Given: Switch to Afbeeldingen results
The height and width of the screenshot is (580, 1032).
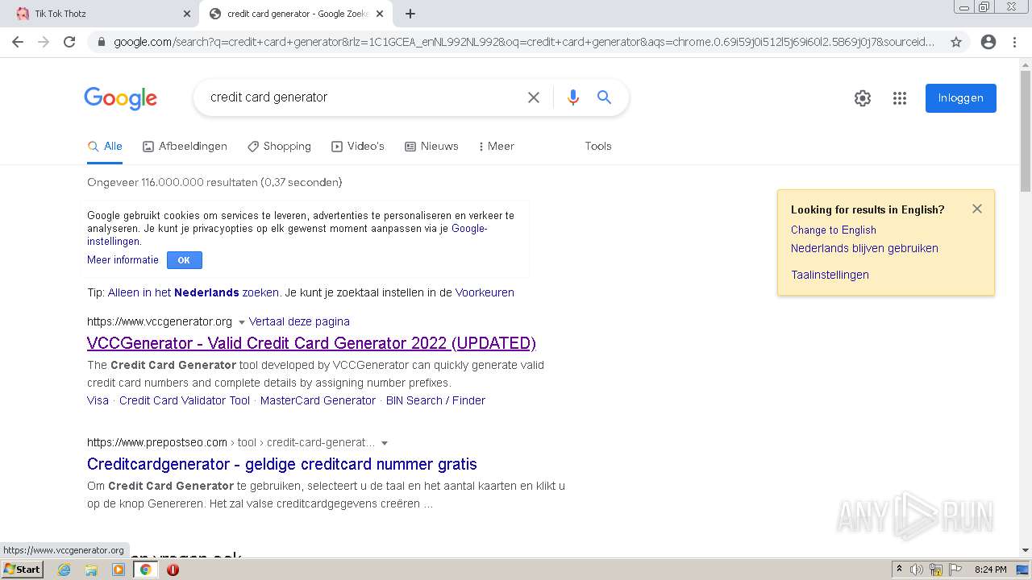Looking at the screenshot, I should click(x=185, y=147).
